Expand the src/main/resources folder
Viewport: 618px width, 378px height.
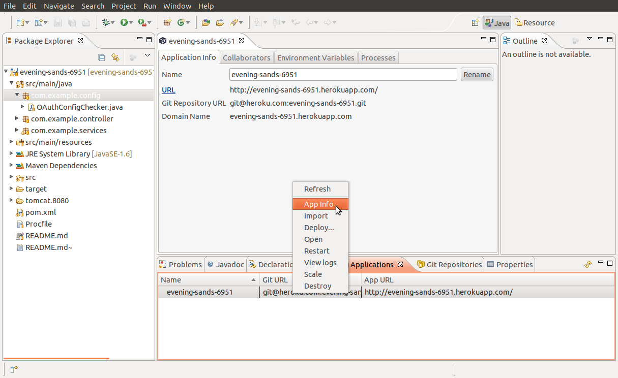12,142
